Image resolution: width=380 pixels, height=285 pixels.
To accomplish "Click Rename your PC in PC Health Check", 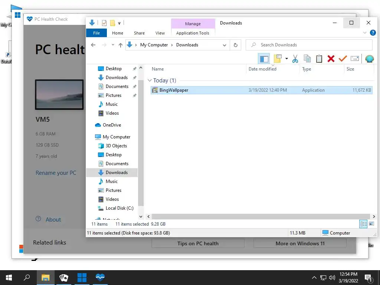I will (56, 173).
